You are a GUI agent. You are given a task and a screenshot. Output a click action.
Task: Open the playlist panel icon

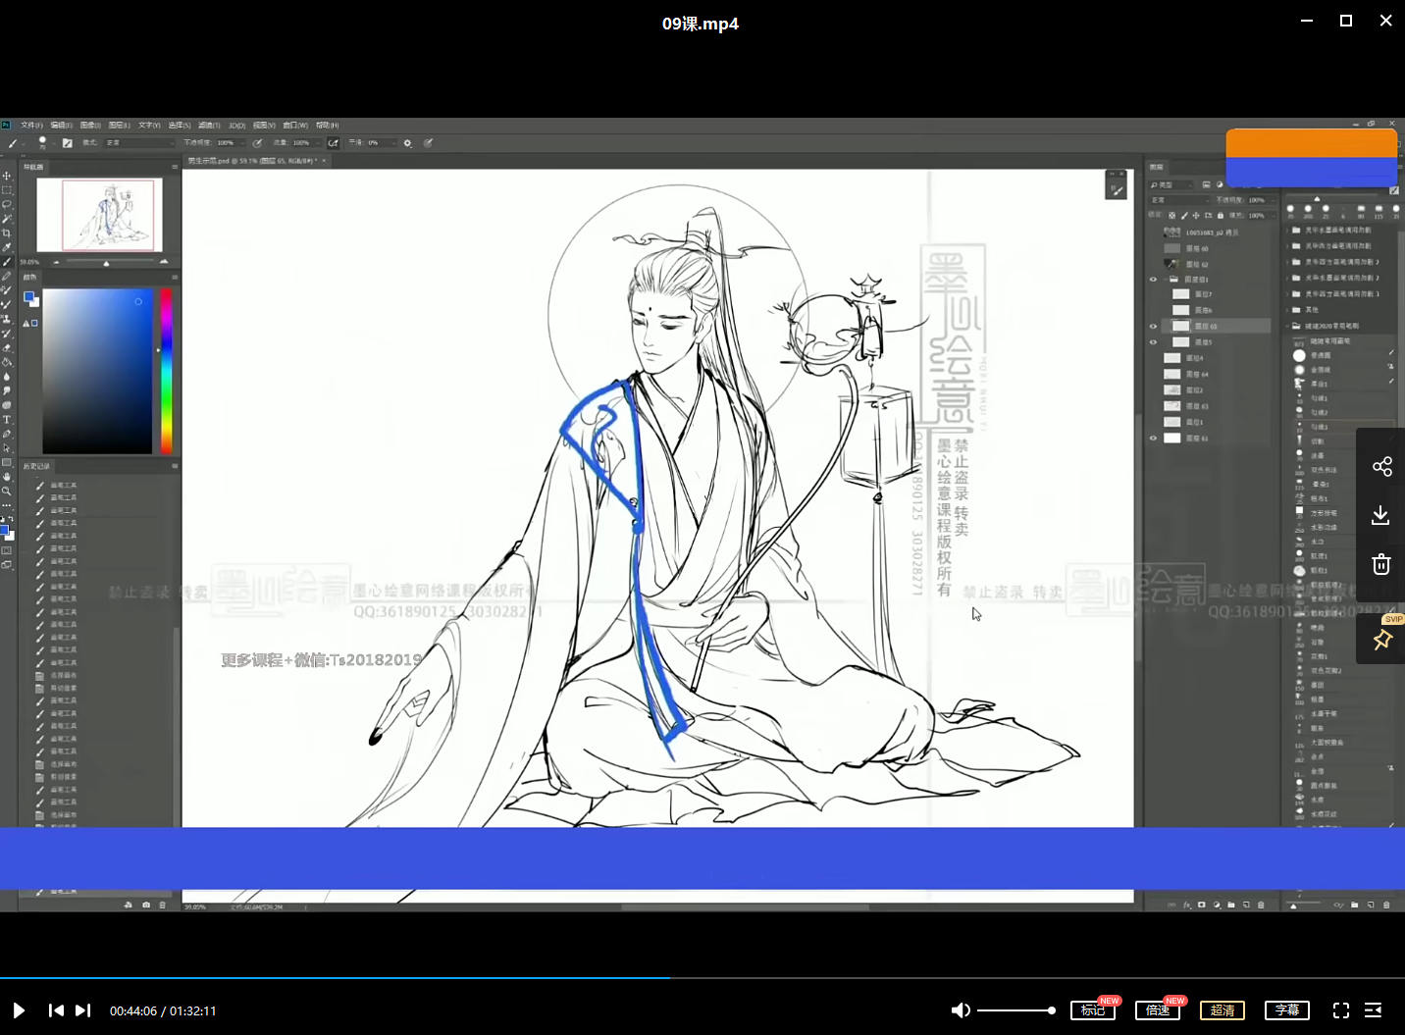click(x=1374, y=1010)
